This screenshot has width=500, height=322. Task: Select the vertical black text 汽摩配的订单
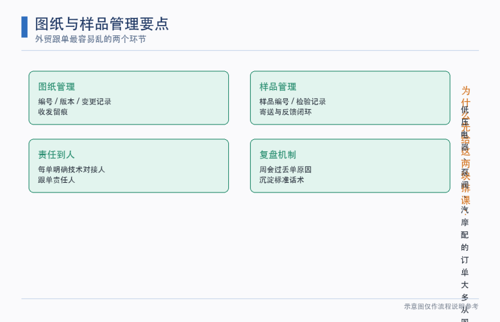pyautogui.click(x=465, y=241)
